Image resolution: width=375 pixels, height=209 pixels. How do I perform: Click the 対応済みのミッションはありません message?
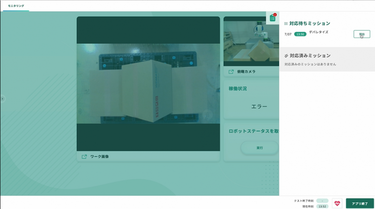pos(310,64)
